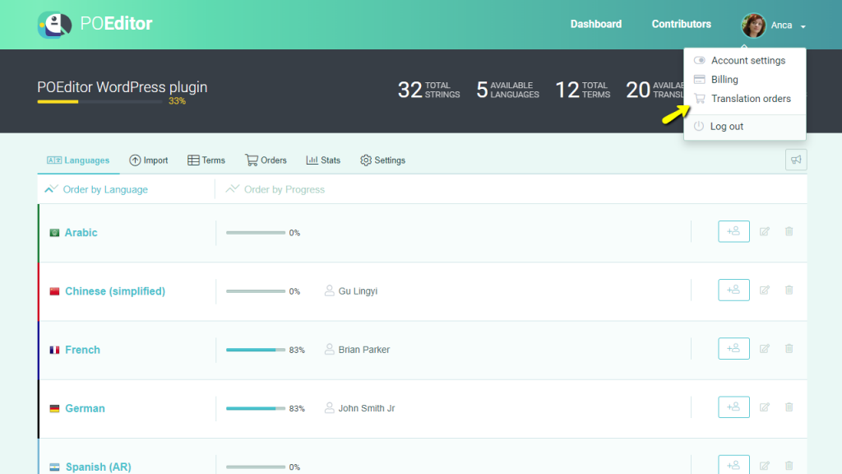This screenshot has height=474, width=842.
Task: Open Account settings from user menu
Action: [x=748, y=61]
